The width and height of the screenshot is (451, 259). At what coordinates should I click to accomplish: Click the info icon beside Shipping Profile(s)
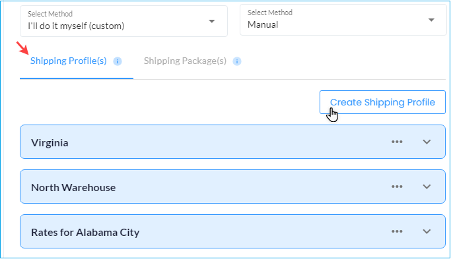pyautogui.click(x=118, y=61)
